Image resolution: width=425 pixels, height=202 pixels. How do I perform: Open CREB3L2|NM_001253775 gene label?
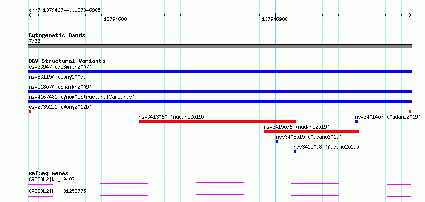(x=57, y=191)
